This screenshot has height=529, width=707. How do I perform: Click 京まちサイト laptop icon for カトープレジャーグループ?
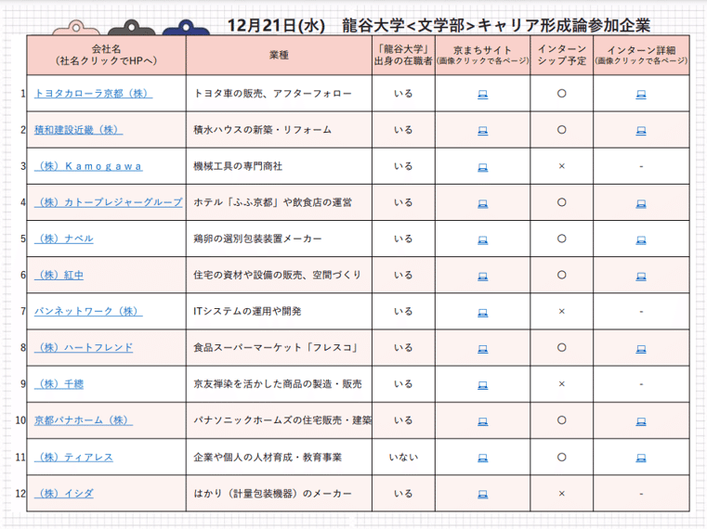(x=482, y=203)
